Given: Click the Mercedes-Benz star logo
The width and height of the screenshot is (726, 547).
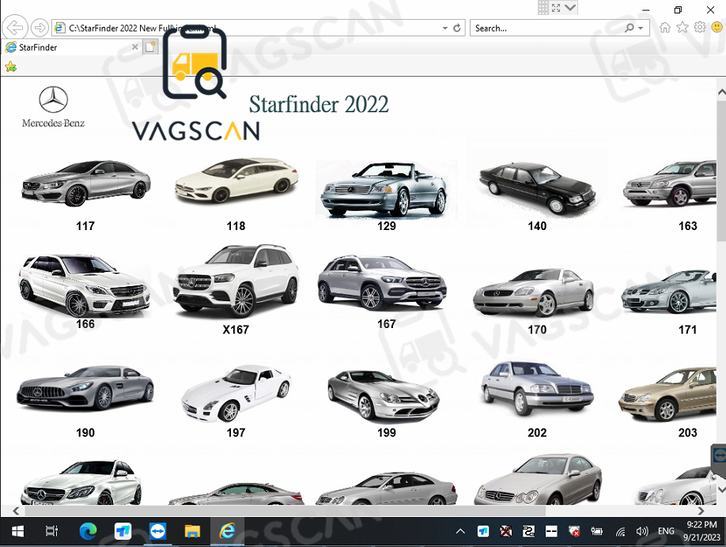Looking at the screenshot, I should point(53,100).
